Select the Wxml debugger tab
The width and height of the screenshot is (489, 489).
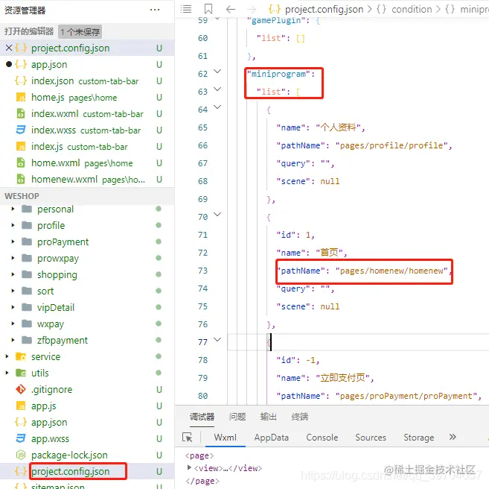pos(226,438)
